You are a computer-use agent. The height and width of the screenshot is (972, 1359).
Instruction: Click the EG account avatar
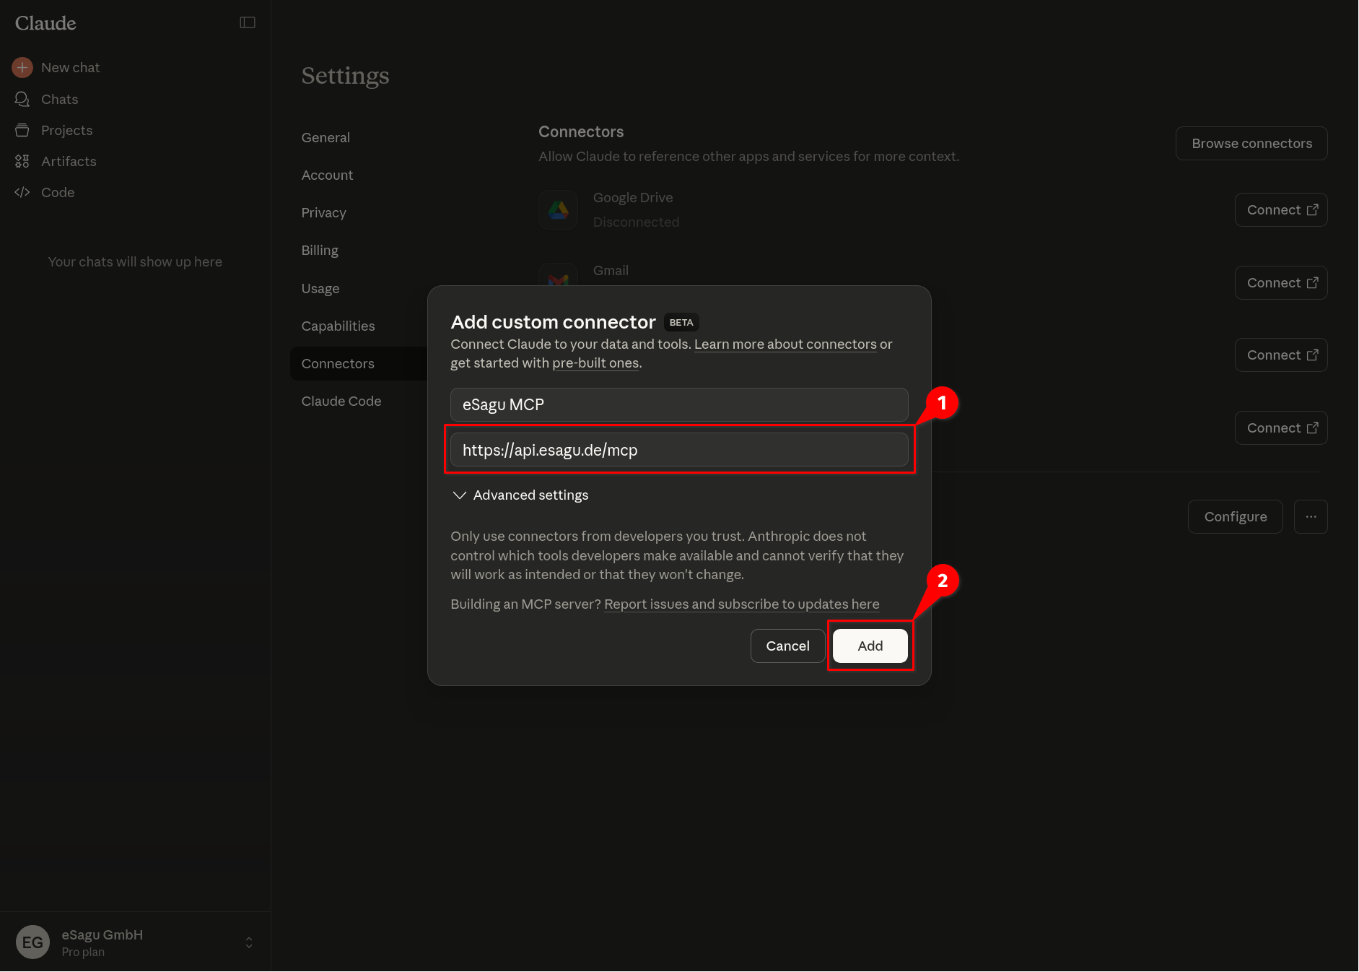click(x=32, y=942)
